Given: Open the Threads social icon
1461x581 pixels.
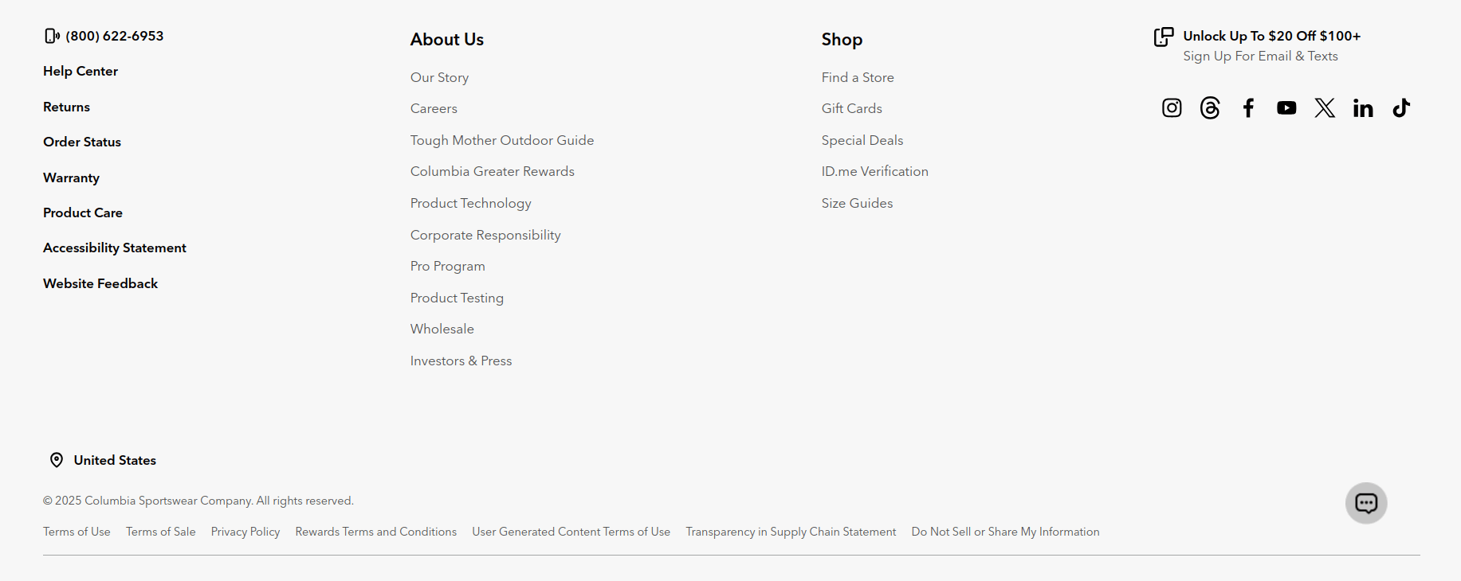Looking at the screenshot, I should pyautogui.click(x=1210, y=107).
